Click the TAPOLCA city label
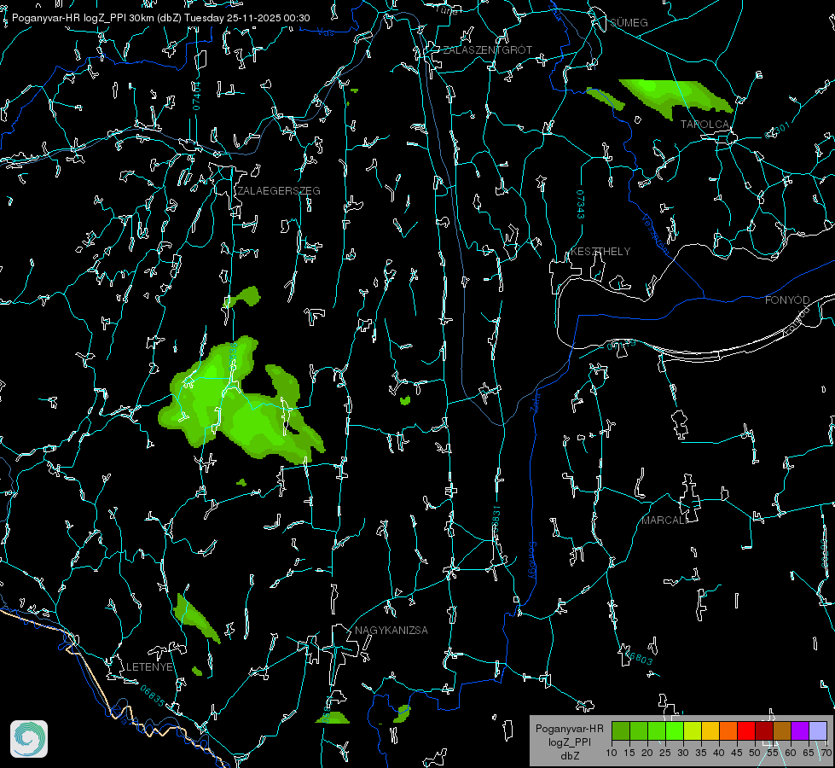The image size is (835, 768). pos(705,125)
